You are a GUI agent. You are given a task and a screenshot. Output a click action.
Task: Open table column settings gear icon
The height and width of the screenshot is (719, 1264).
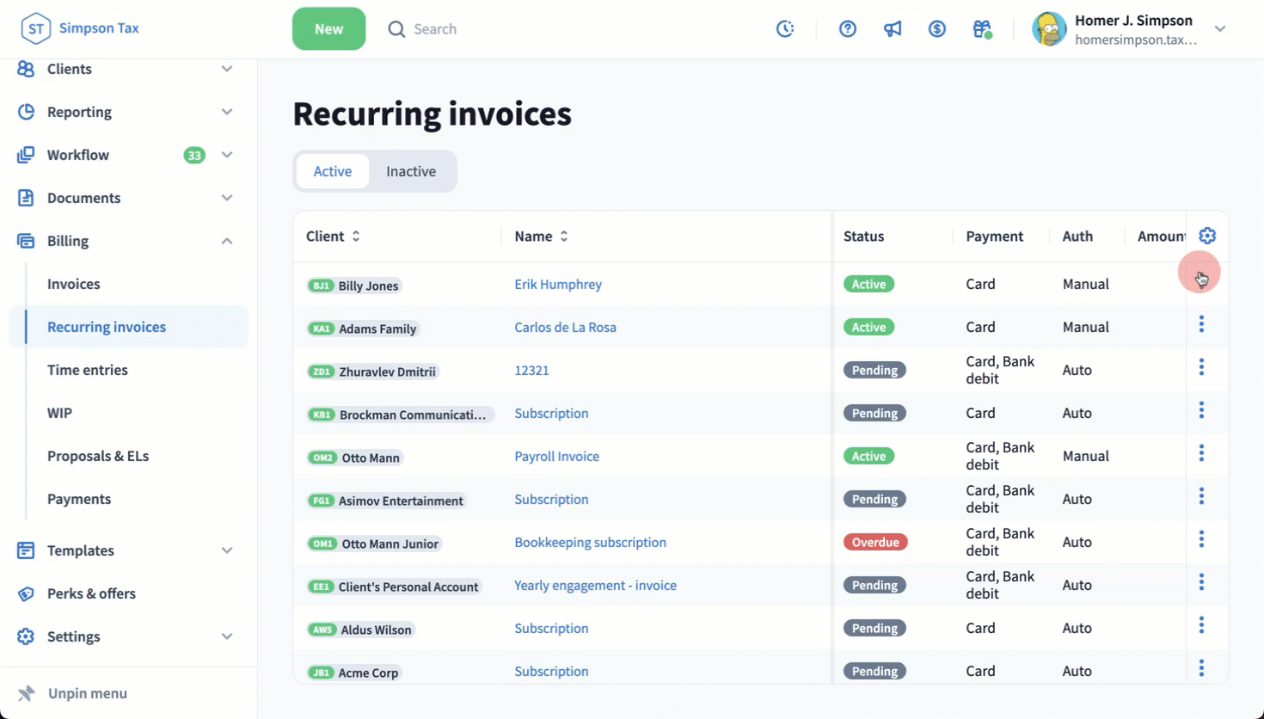tap(1207, 236)
